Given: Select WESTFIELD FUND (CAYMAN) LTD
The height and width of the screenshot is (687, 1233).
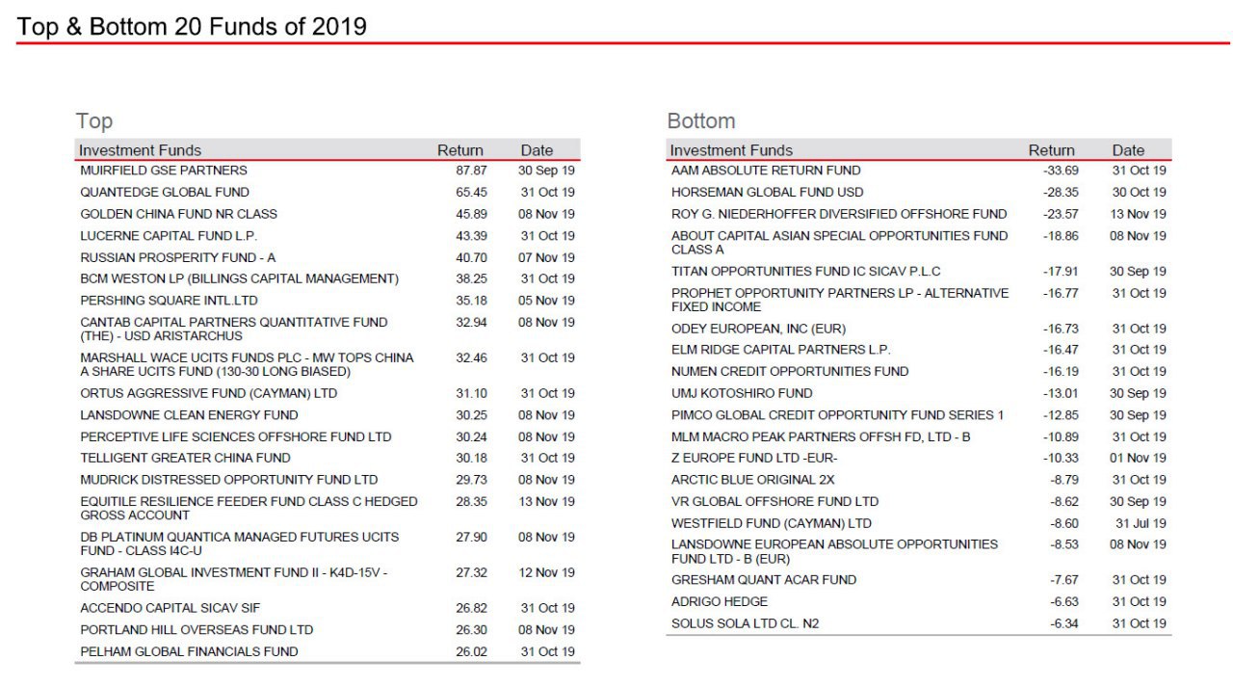Looking at the screenshot, I should pyautogui.click(x=772, y=523).
